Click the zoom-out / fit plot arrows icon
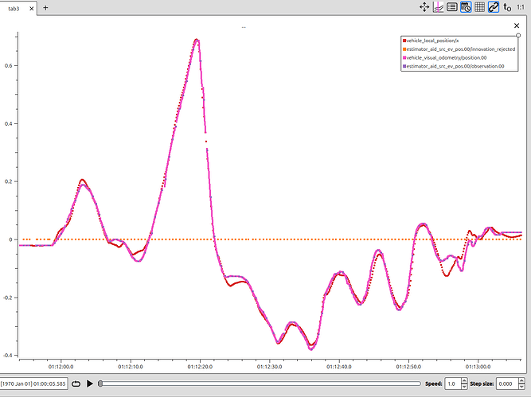 pyautogui.click(x=424, y=7)
